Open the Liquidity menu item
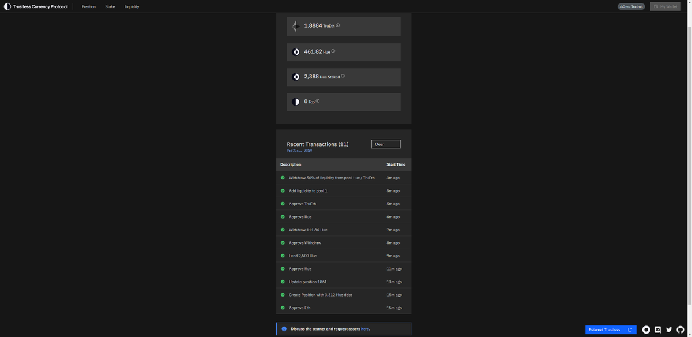Screen dimensions: 692x337 [131, 6]
